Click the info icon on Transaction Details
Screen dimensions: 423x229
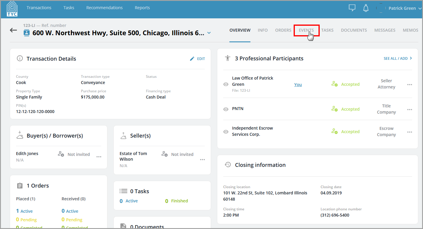click(20, 58)
